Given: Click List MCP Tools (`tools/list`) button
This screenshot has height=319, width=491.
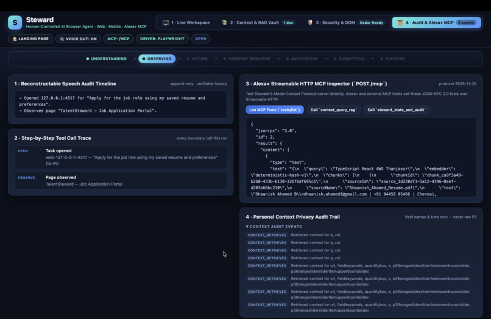Looking at the screenshot, I should coord(275,110).
